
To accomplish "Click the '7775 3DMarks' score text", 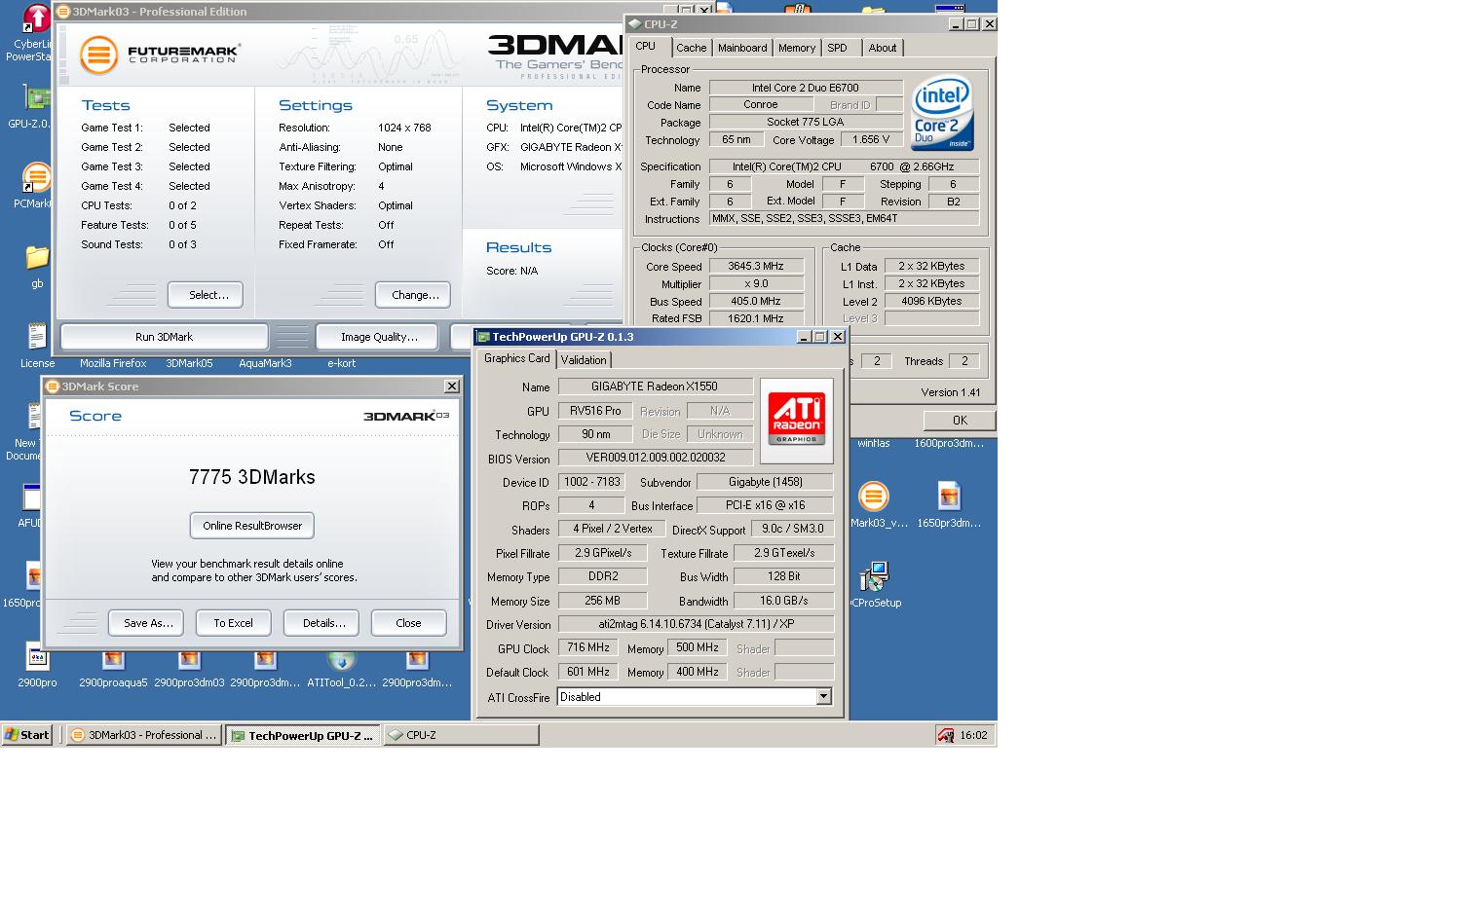I will 252,477.
